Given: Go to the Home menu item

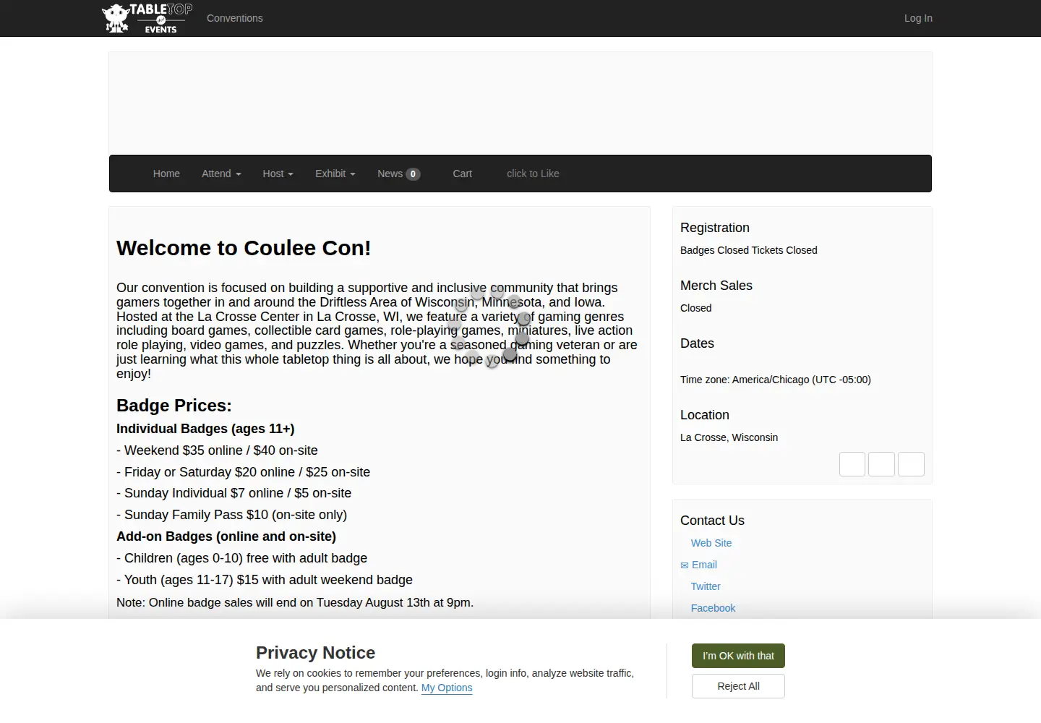Looking at the screenshot, I should coord(166,174).
